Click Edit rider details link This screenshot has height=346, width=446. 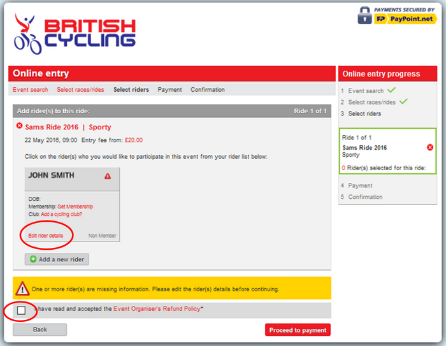tap(45, 236)
